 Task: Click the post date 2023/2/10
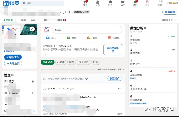[x=68, y=89]
